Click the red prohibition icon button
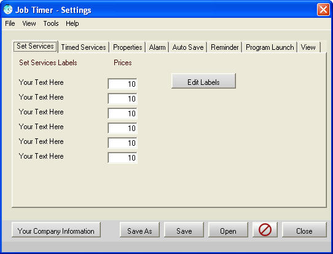Image resolution: width=333 pixels, height=254 pixels. pyautogui.click(x=265, y=229)
